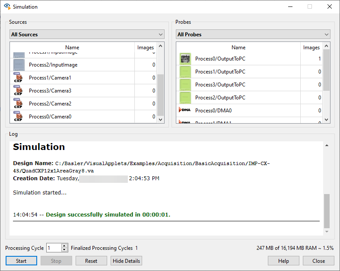
Task: Open the Process0/OutputToPC probe thumbnail
Action: 185,59
